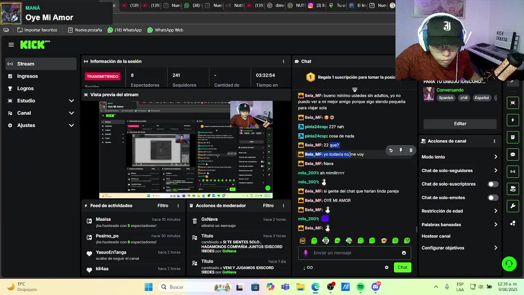Filter the Acciones de moderador list
This screenshot has width=524, height=295.
coord(268,206)
